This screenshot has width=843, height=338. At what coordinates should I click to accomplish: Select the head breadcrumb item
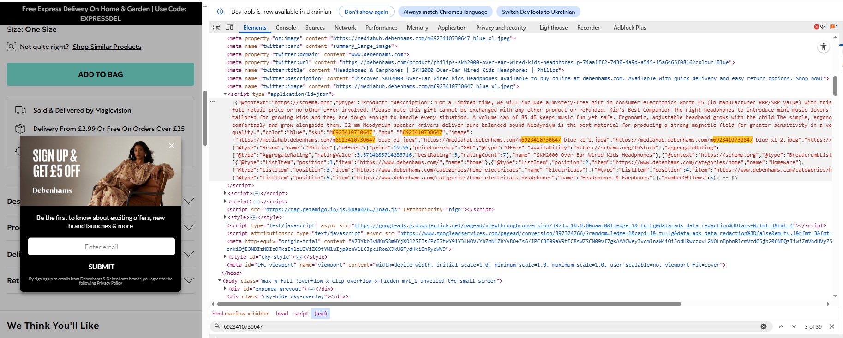(282, 314)
